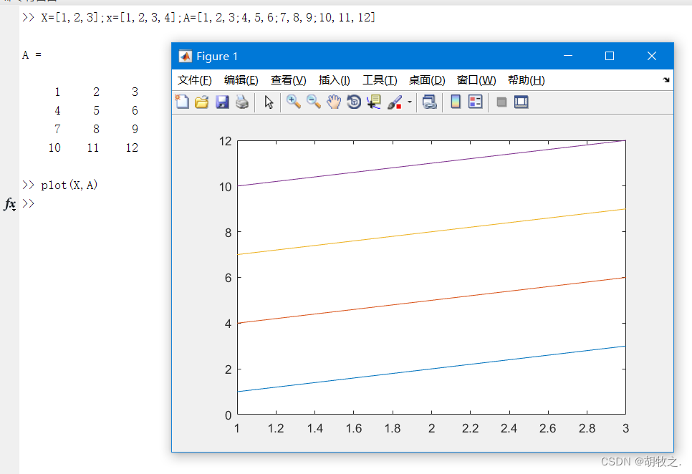Click the yellow line in the plot
692x474 pixels.
tap(432, 232)
